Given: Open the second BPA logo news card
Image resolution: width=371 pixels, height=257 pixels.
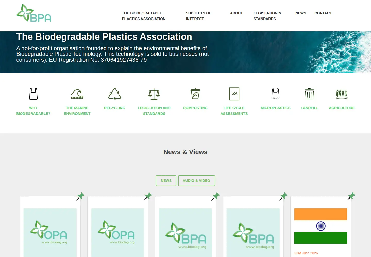Looking at the screenshot, I should point(253,233).
